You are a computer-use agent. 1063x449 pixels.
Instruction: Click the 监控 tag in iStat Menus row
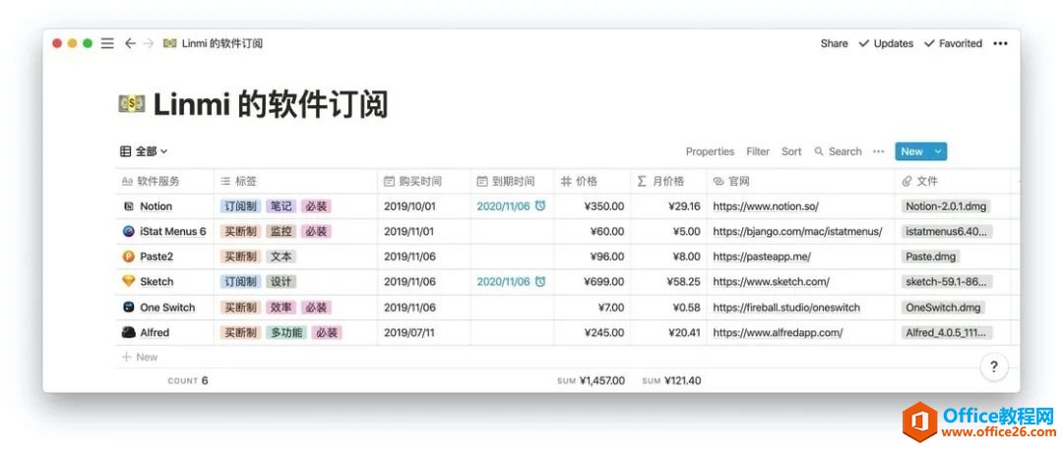[281, 232]
